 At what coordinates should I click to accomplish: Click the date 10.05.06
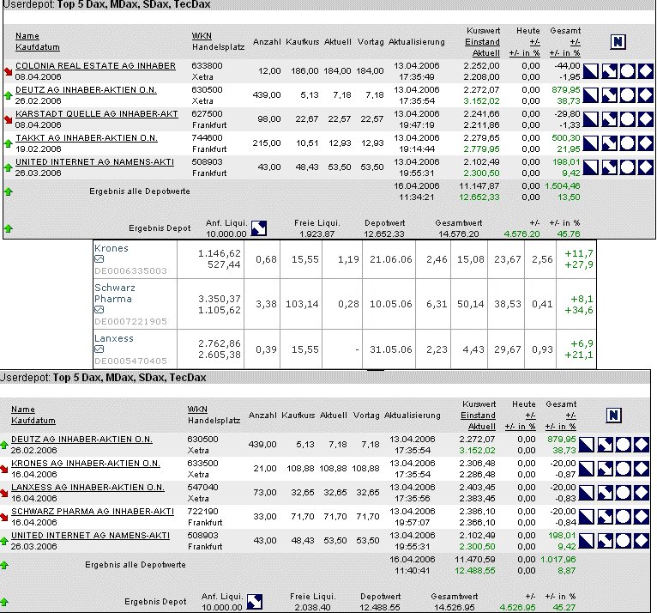point(390,304)
